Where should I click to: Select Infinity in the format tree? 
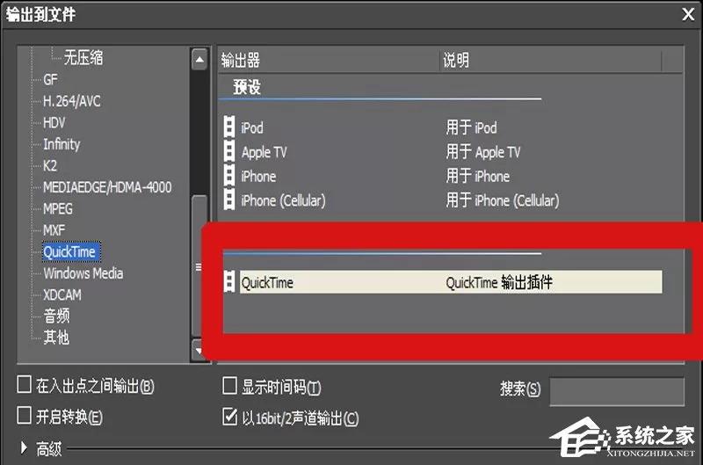[62, 144]
